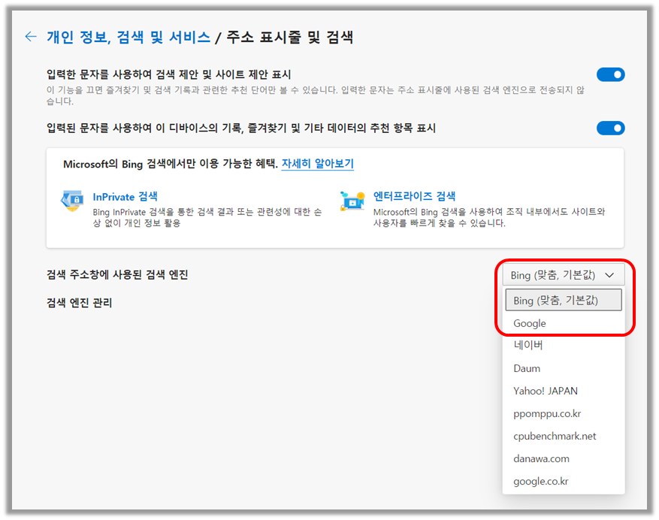
Task: Select Bing (맞춤, 기본값) in the list
Action: (563, 300)
